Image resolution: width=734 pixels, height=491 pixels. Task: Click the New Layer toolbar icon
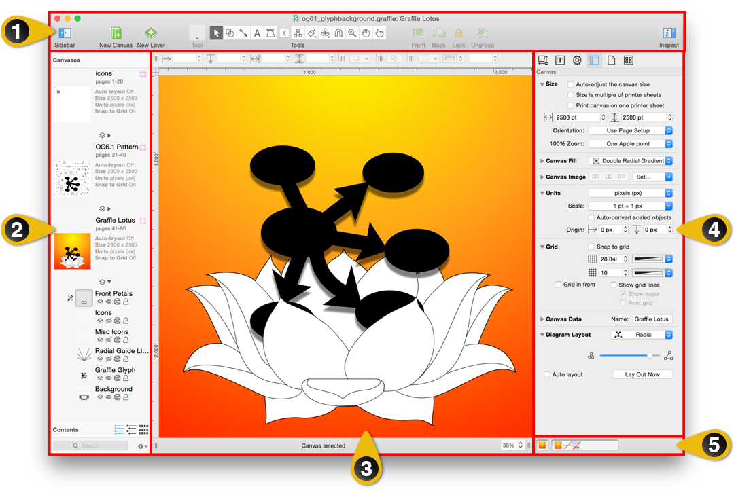coord(151,33)
